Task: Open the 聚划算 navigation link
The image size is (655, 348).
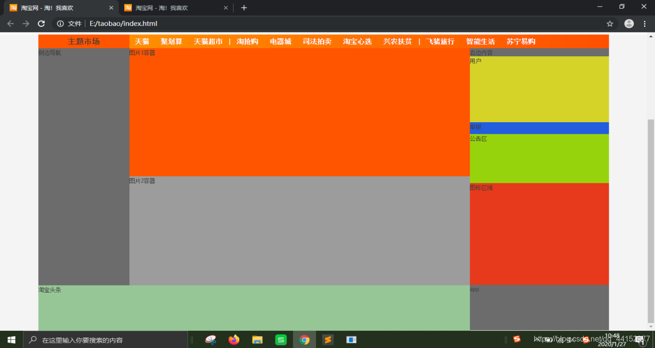Action: 171,42
